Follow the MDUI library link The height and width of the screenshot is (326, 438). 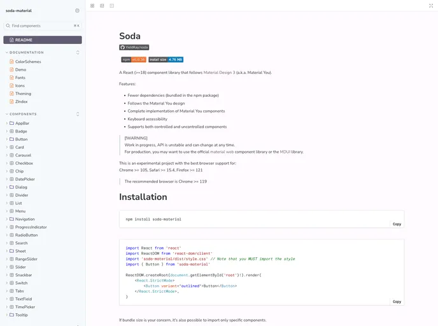point(285,152)
